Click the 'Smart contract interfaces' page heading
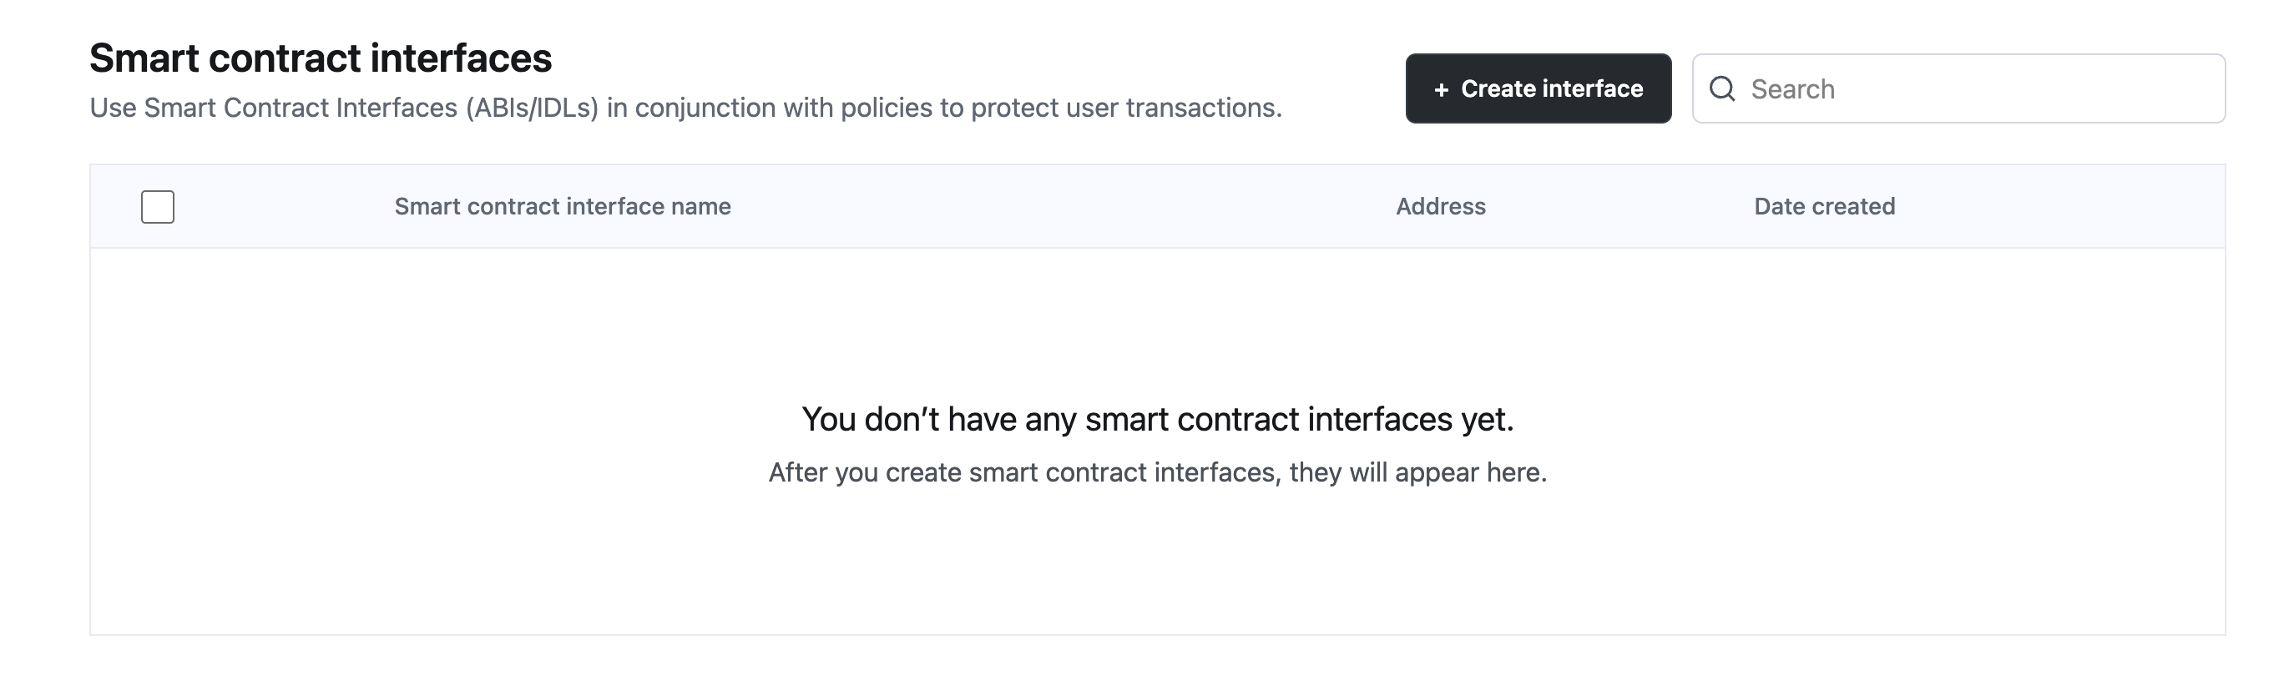Image resolution: width=2294 pixels, height=676 pixels. tap(321, 58)
